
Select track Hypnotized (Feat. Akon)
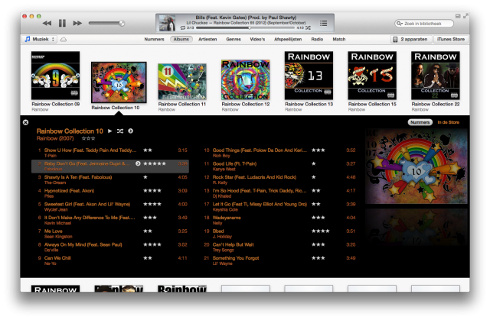pos(110,193)
